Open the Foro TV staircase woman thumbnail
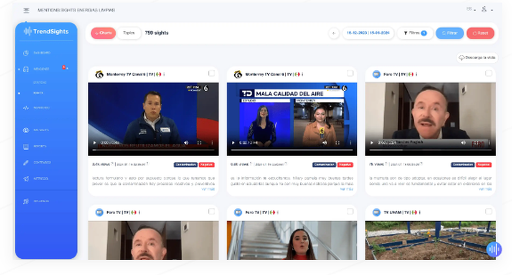The width and height of the screenshot is (512, 275). (292, 240)
